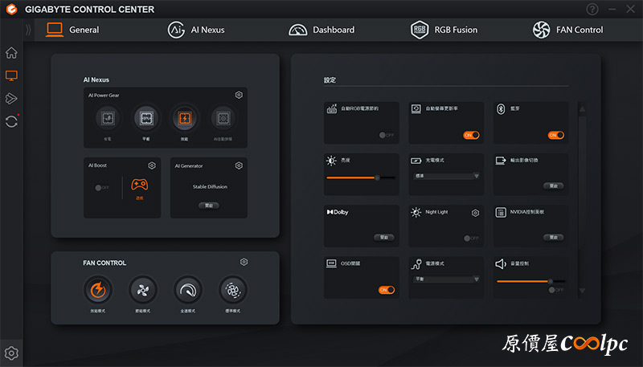Open the AI Power Gear settings gear
This screenshot has width=643, height=367.
tap(239, 95)
